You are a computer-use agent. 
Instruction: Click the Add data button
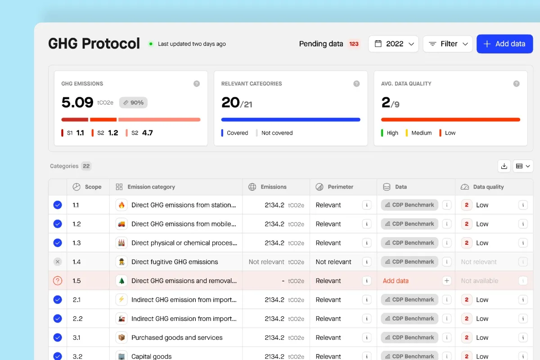(504, 44)
